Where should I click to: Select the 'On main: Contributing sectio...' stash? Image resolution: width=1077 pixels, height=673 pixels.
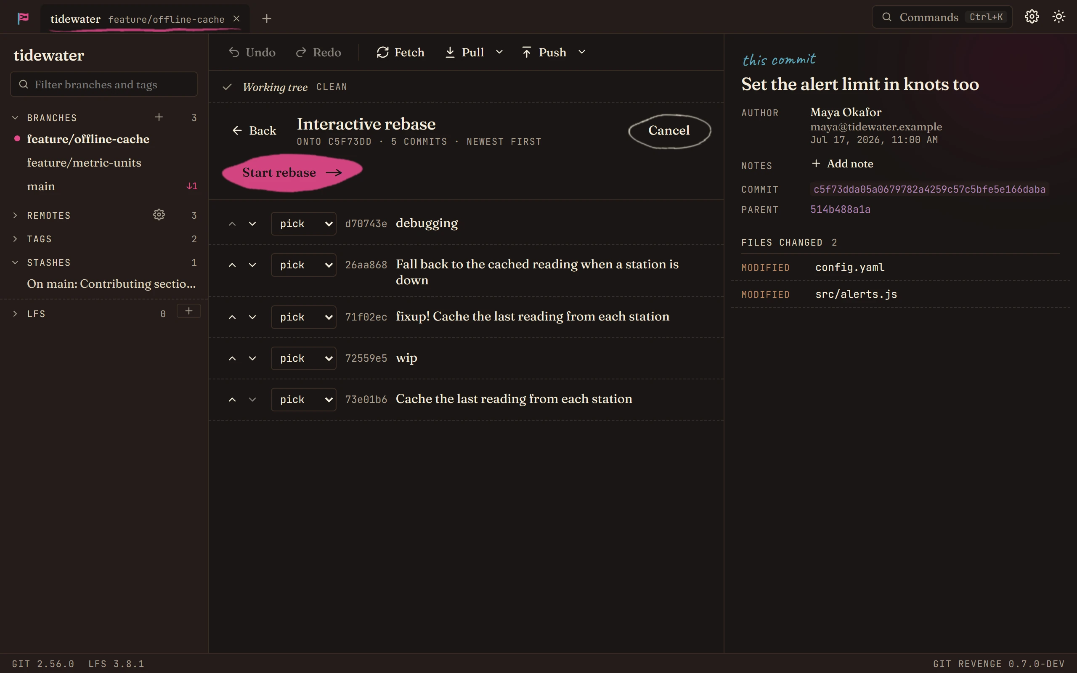111,284
